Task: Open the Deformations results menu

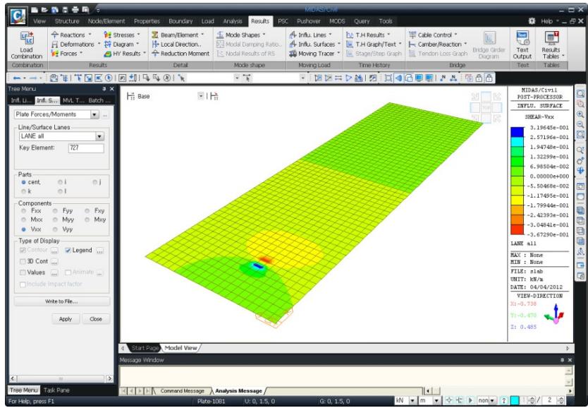Action: click(x=76, y=44)
